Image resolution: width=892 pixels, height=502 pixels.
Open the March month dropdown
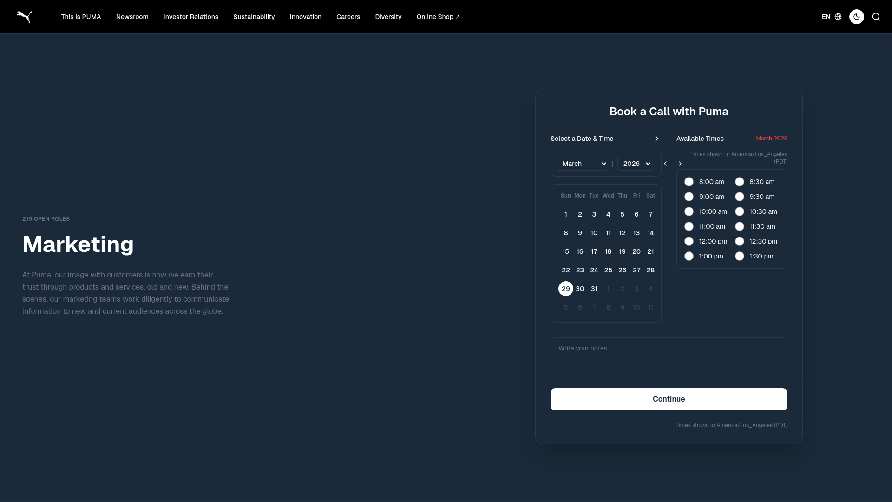coord(582,164)
